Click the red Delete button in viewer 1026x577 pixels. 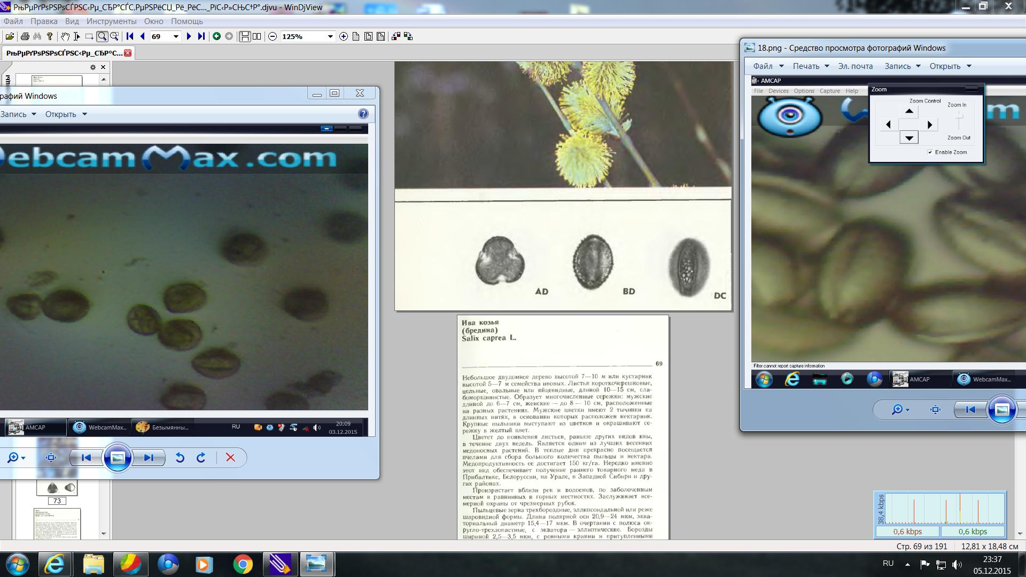(x=230, y=457)
